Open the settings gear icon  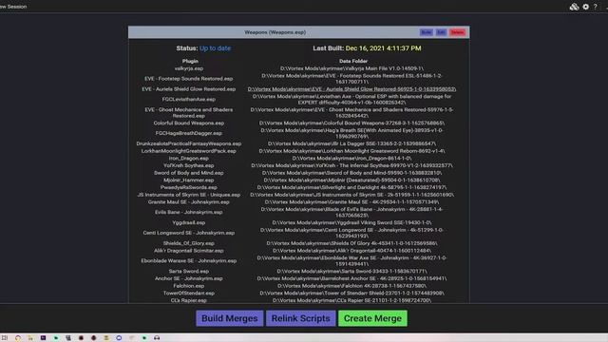pyautogui.click(x=585, y=7)
